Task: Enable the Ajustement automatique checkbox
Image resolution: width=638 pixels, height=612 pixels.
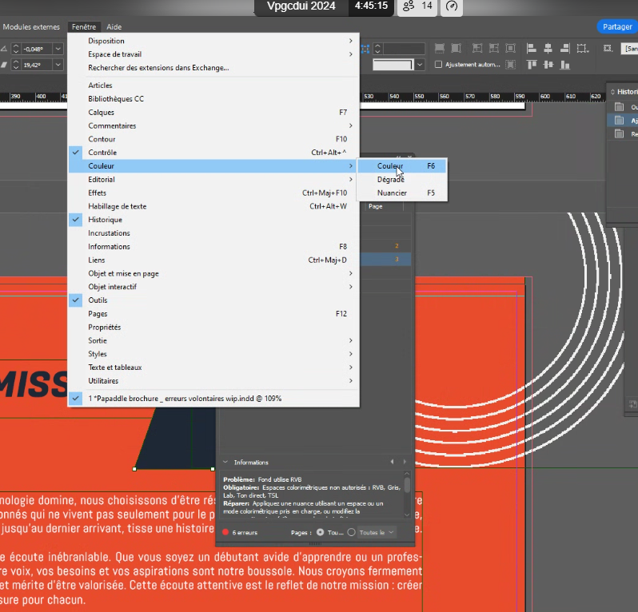Action: click(x=438, y=65)
